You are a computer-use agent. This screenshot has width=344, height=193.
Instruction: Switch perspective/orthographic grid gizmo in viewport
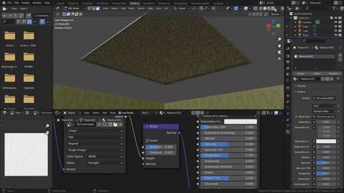(279, 58)
